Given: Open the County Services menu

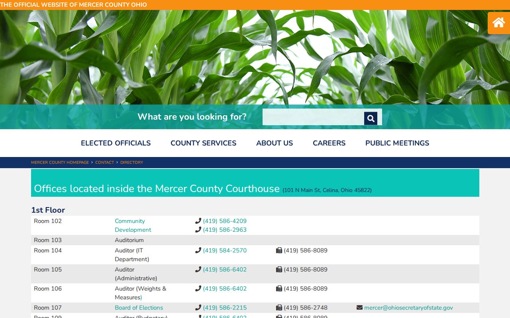Looking at the screenshot, I should click(x=203, y=143).
